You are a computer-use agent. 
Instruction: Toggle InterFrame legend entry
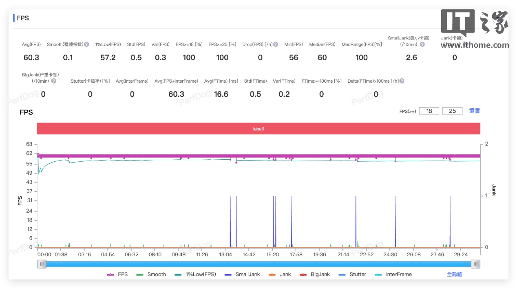pyautogui.click(x=393, y=275)
